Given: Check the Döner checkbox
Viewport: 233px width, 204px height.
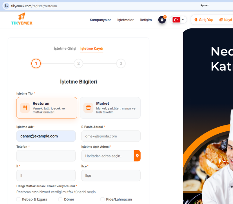Looking at the screenshot, I should coord(60,199).
